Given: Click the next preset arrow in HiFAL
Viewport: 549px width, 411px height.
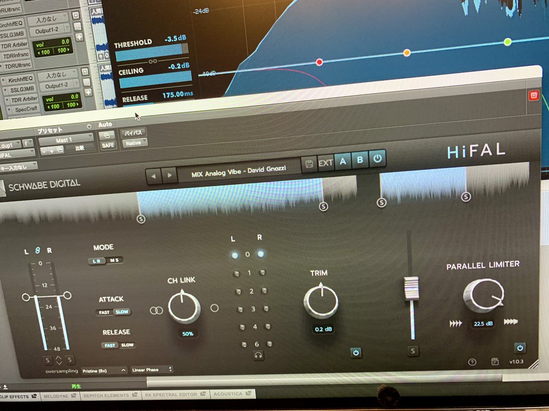Looking at the screenshot, I should [x=169, y=175].
